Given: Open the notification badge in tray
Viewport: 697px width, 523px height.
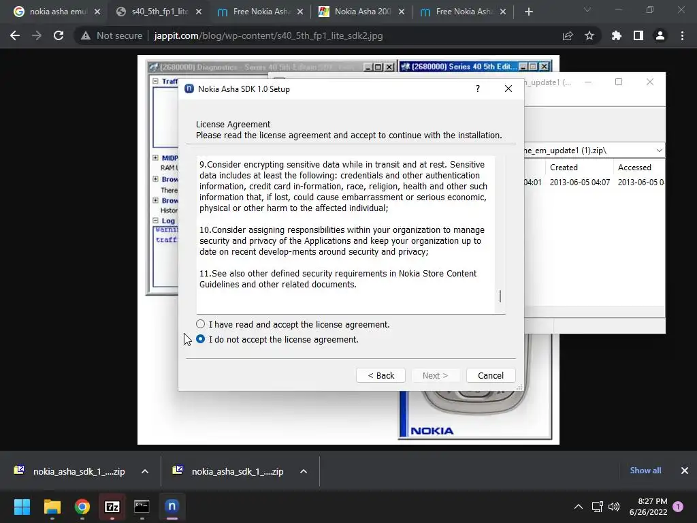Looking at the screenshot, I should [678, 506].
